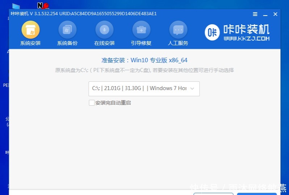Select the 引导修复 tab label
The width and height of the screenshot is (289, 195).
click(141, 43)
